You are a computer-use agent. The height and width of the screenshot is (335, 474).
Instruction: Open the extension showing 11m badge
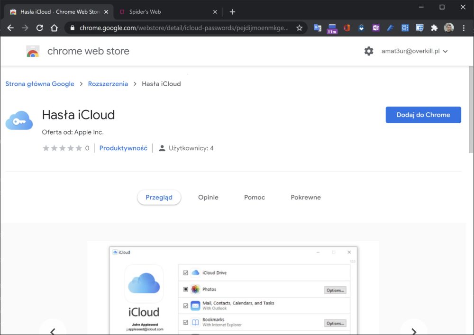332,29
